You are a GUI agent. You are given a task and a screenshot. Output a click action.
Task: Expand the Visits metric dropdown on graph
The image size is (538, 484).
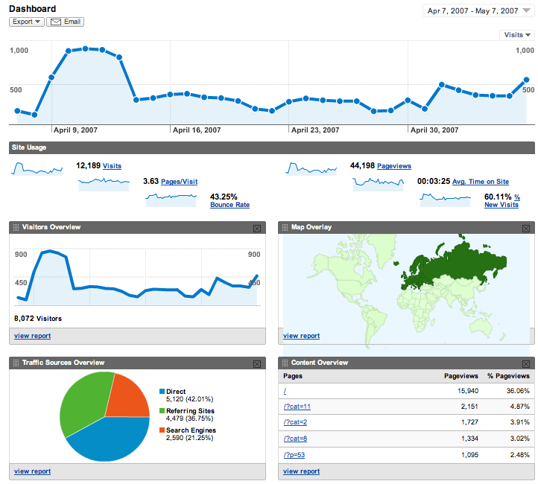(x=518, y=35)
